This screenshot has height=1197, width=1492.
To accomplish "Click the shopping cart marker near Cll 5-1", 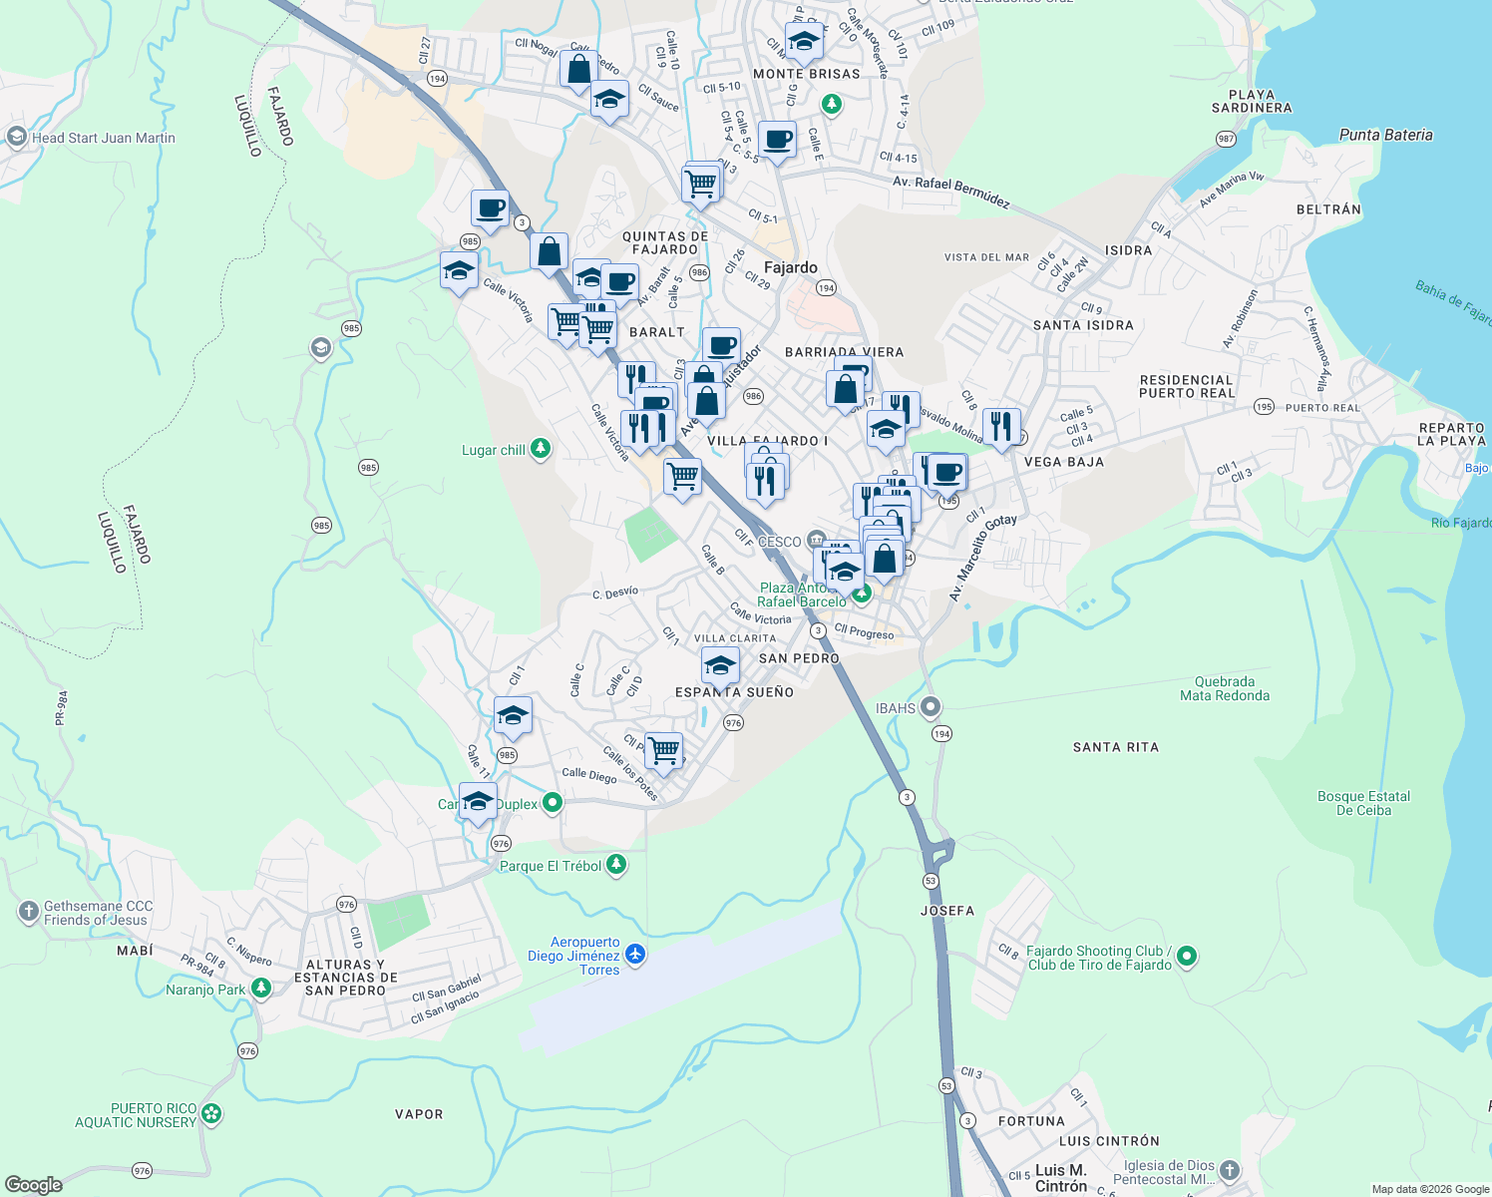I will point(701,185).
